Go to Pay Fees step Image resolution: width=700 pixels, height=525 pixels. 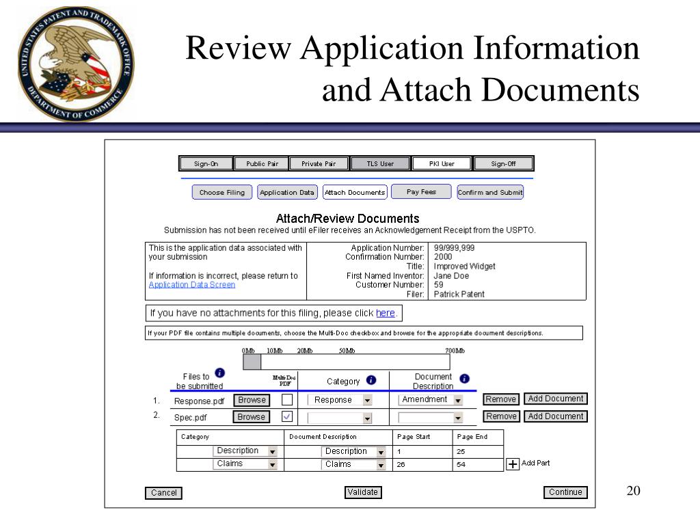coord(421,191)
